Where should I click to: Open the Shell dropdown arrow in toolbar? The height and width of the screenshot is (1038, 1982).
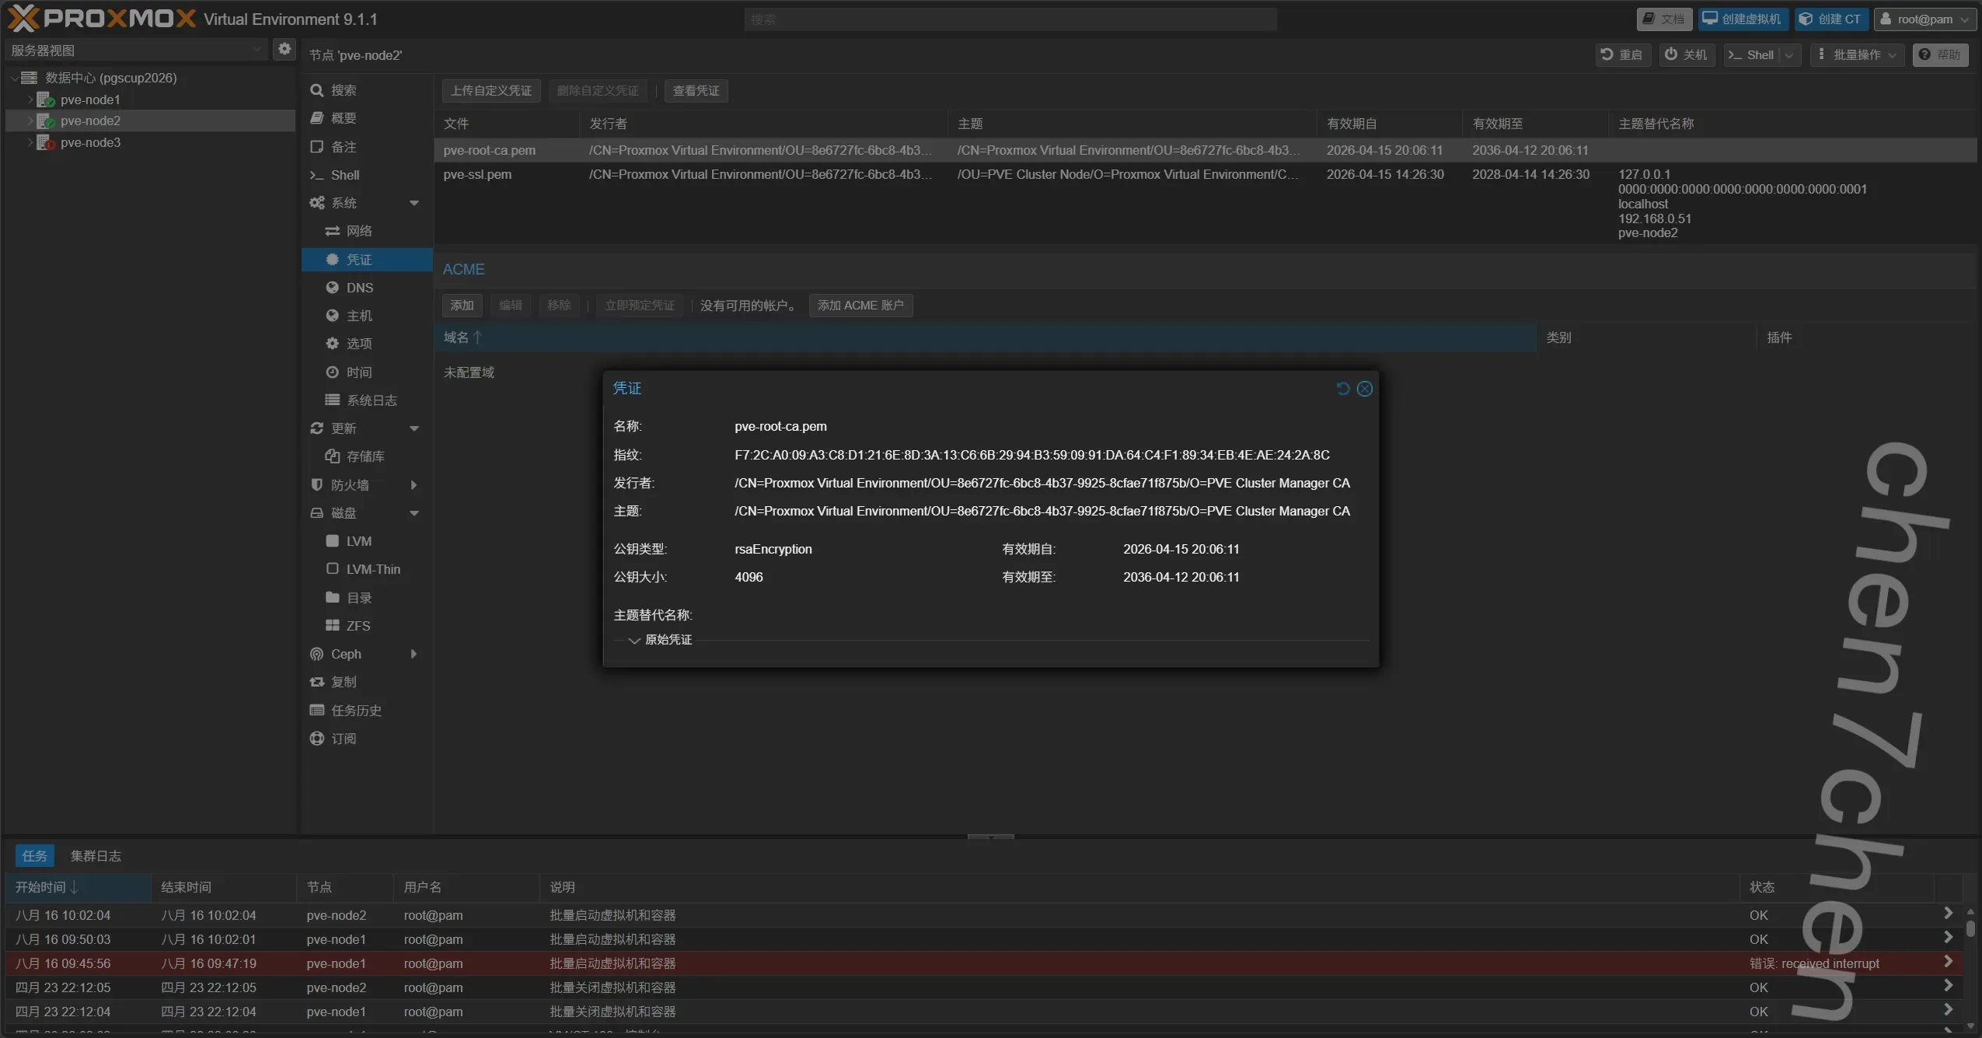1789,54
